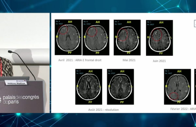Click the cropped icon at the slide's top-right edge

pos(195,23)
